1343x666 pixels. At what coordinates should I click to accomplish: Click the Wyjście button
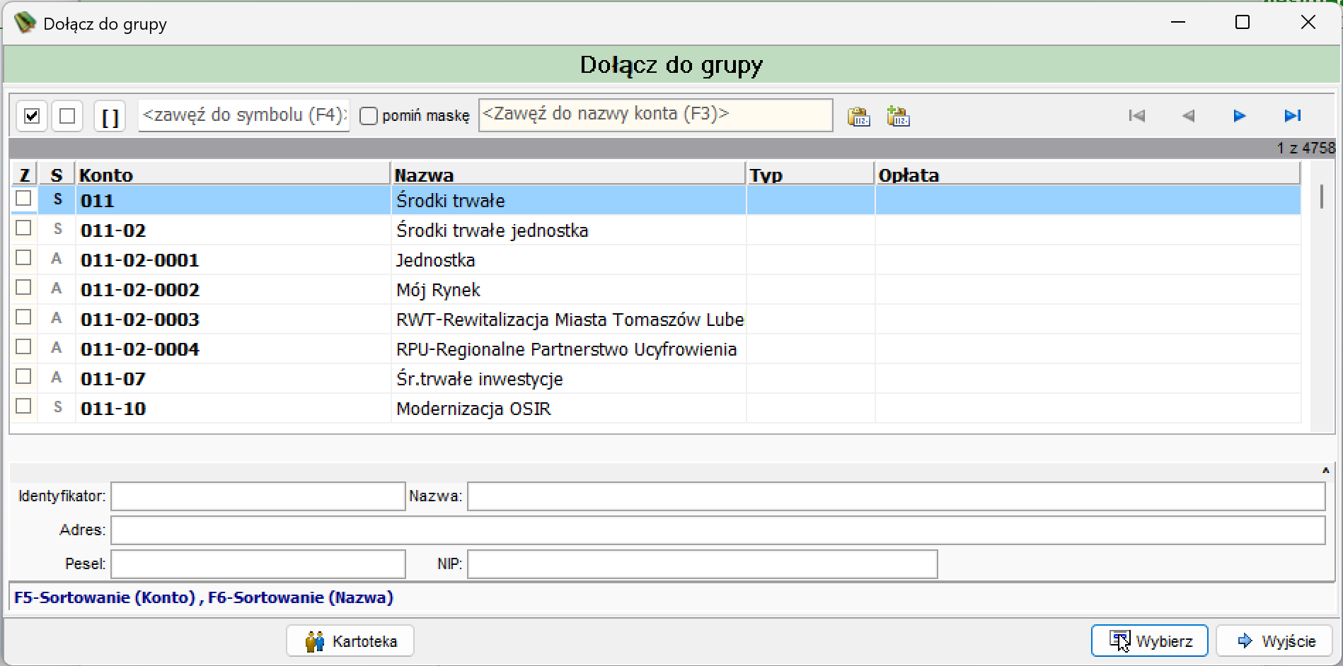click(1274, 641)
